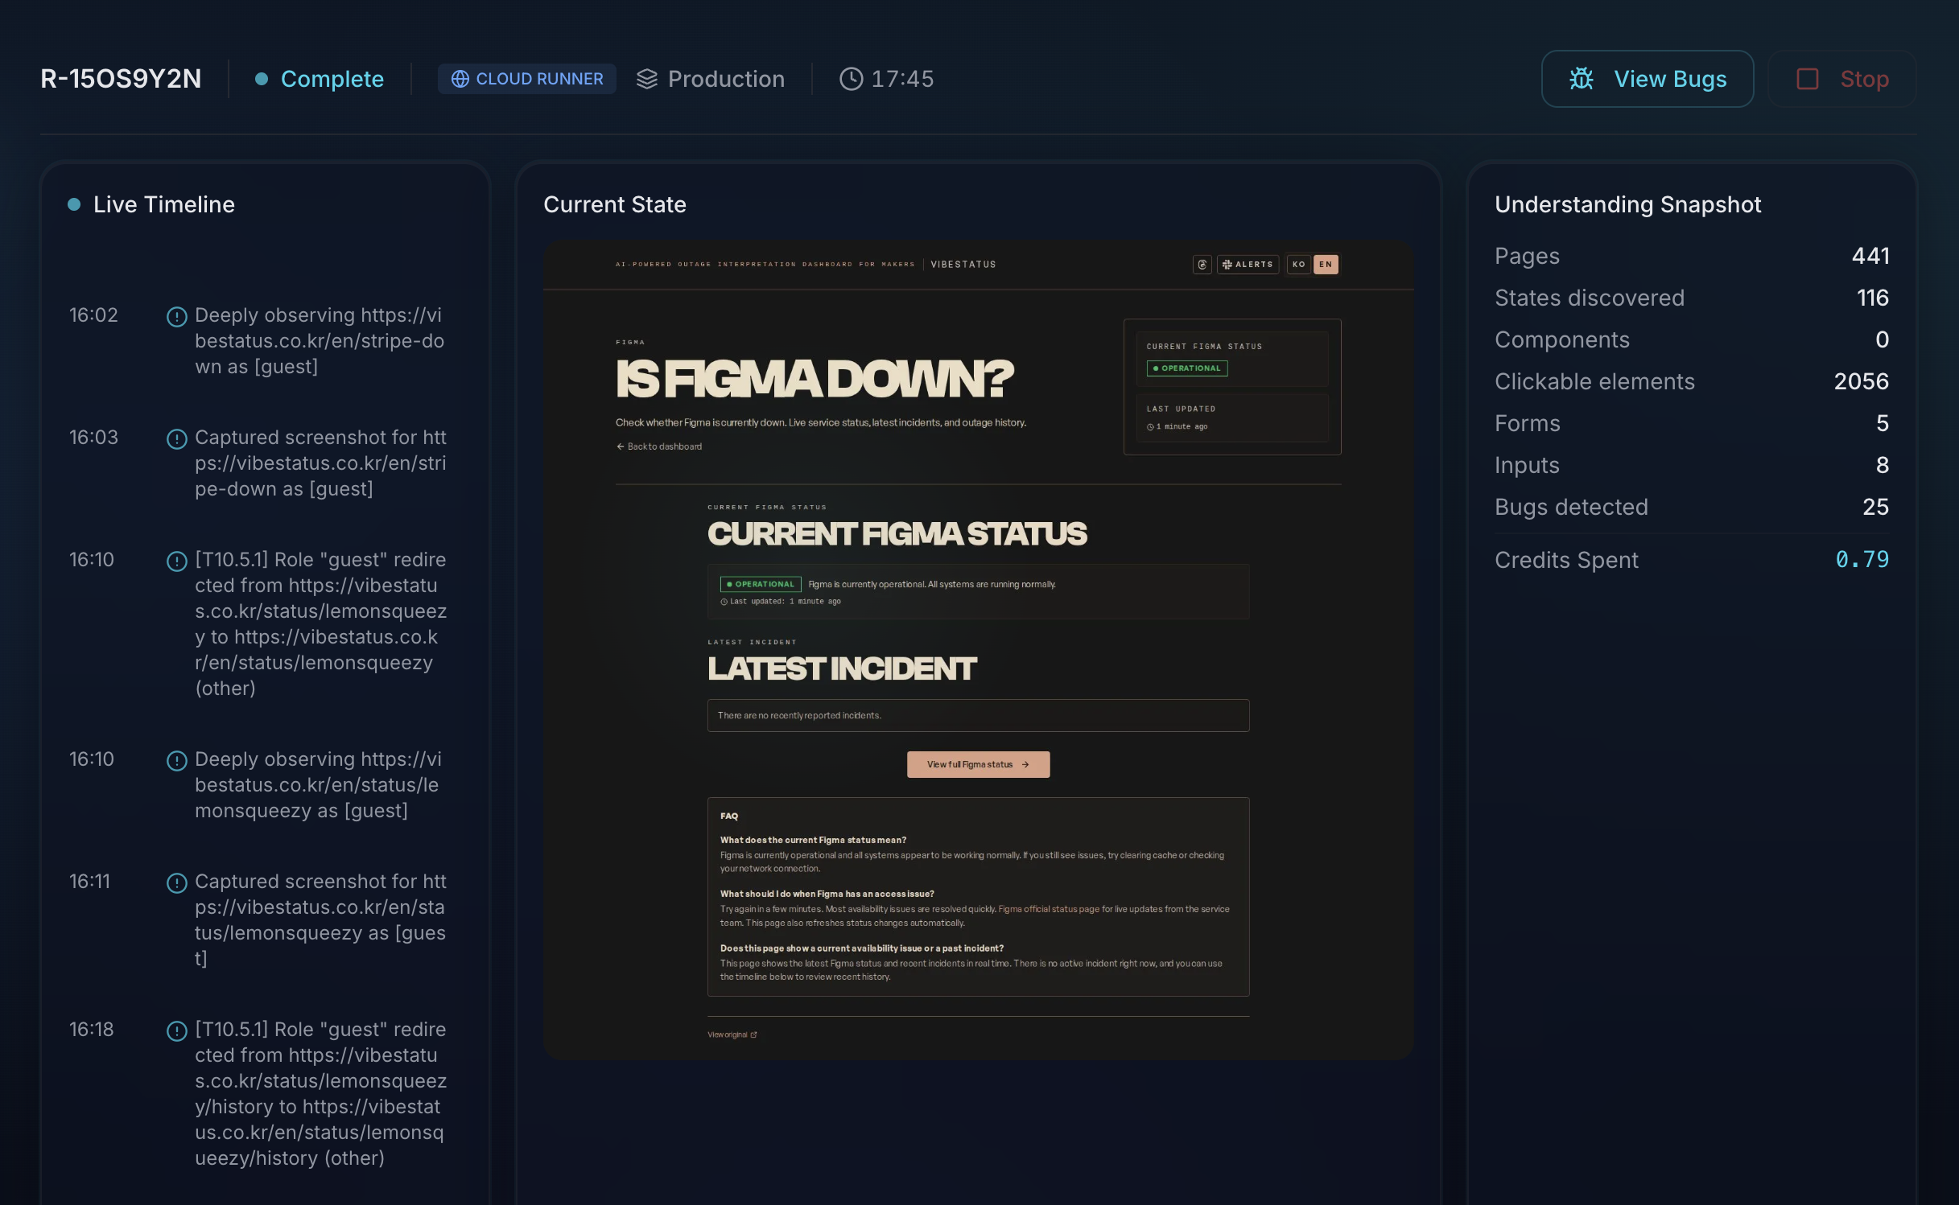The height and width of the screenshot is (1205, 1959).
Task: Click the info icon on 16:18 entry
Action: [x=176, y=1030]
